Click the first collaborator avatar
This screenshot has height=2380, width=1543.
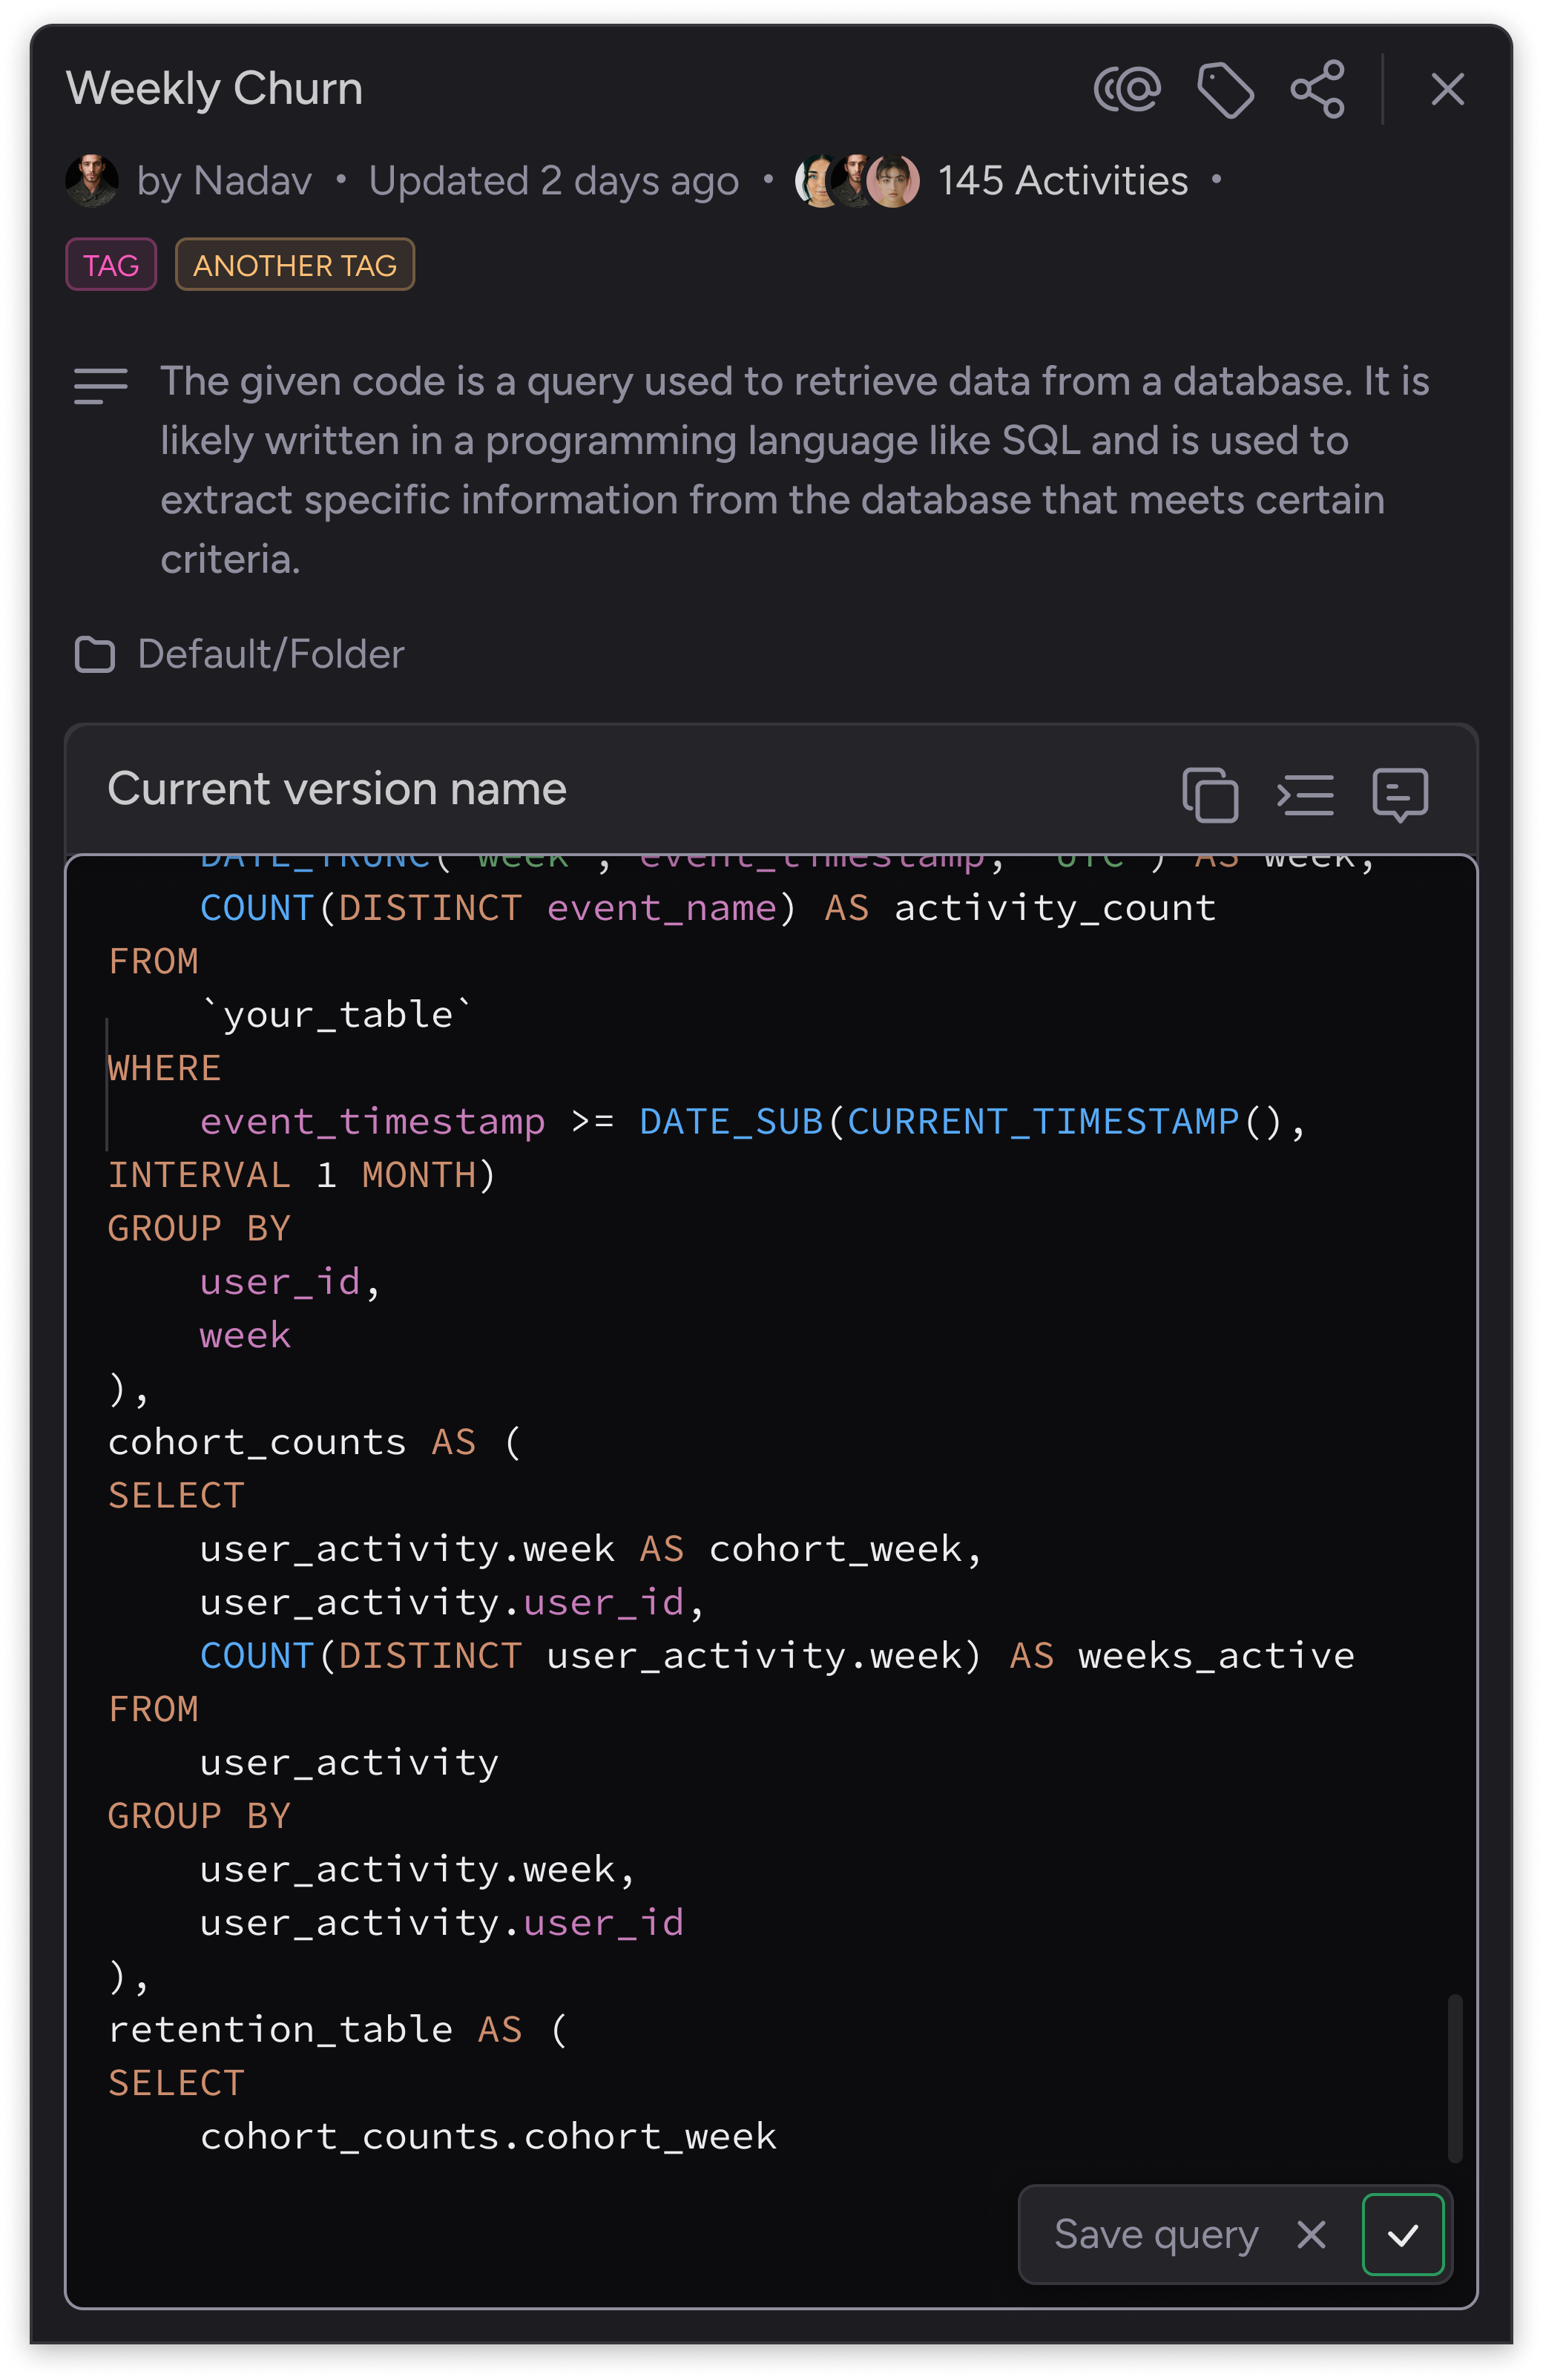(x=817, y=180)
